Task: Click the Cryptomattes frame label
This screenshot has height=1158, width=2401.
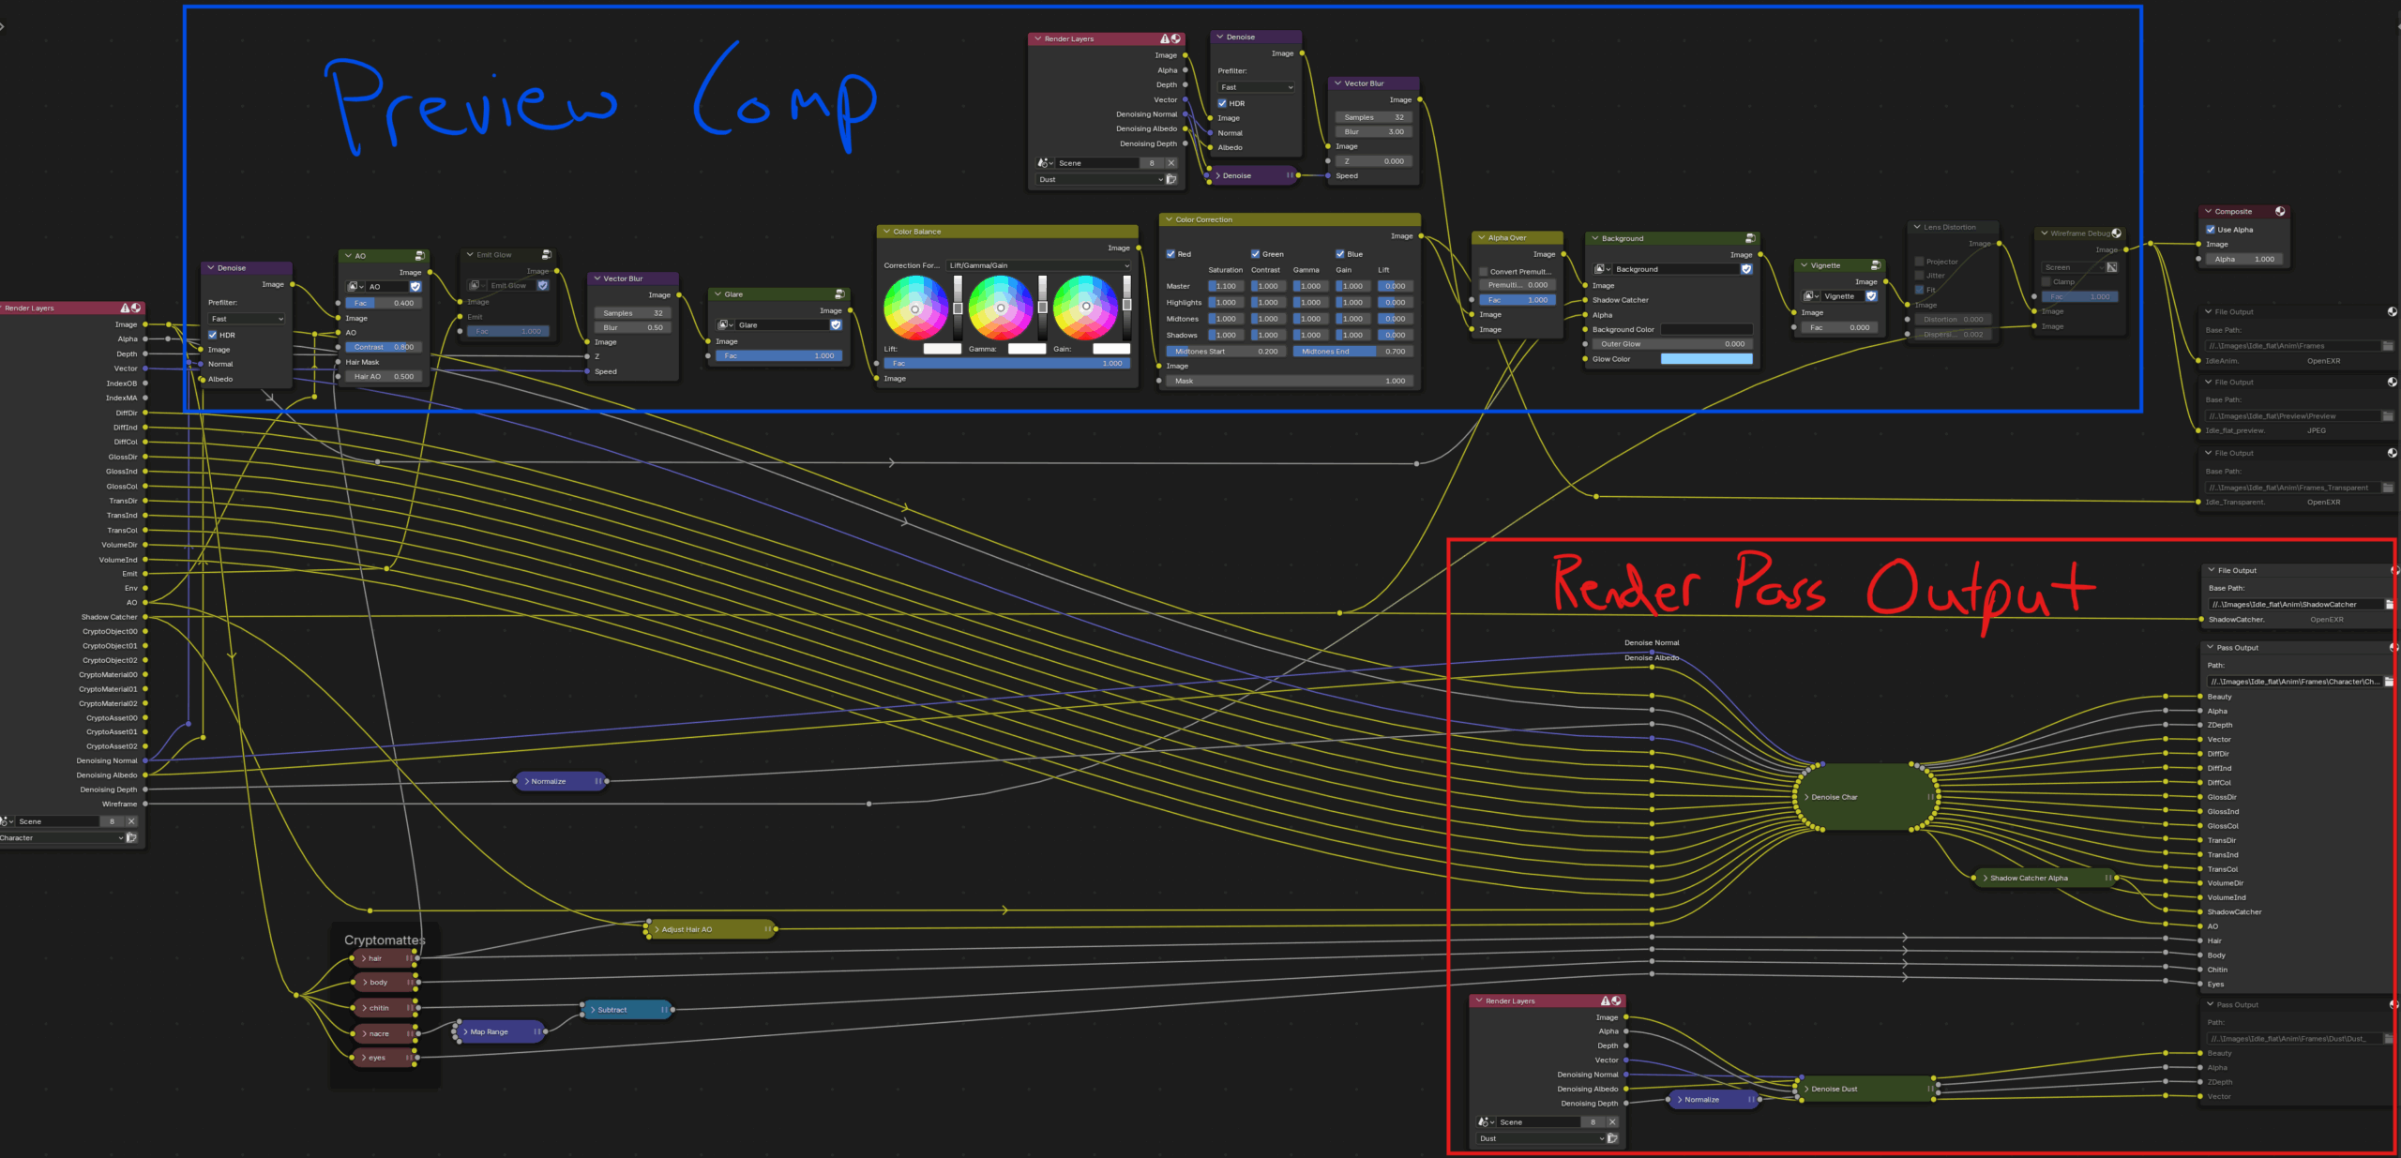Action: (x=385, y=940)
